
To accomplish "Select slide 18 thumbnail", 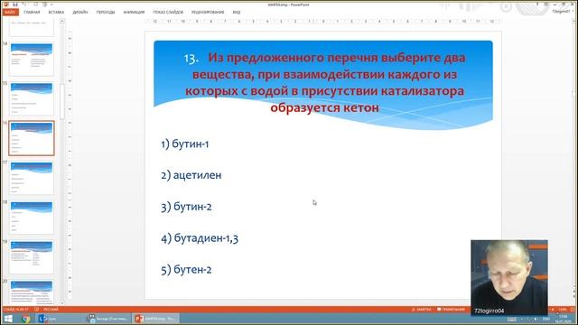I will coord(32,218).
